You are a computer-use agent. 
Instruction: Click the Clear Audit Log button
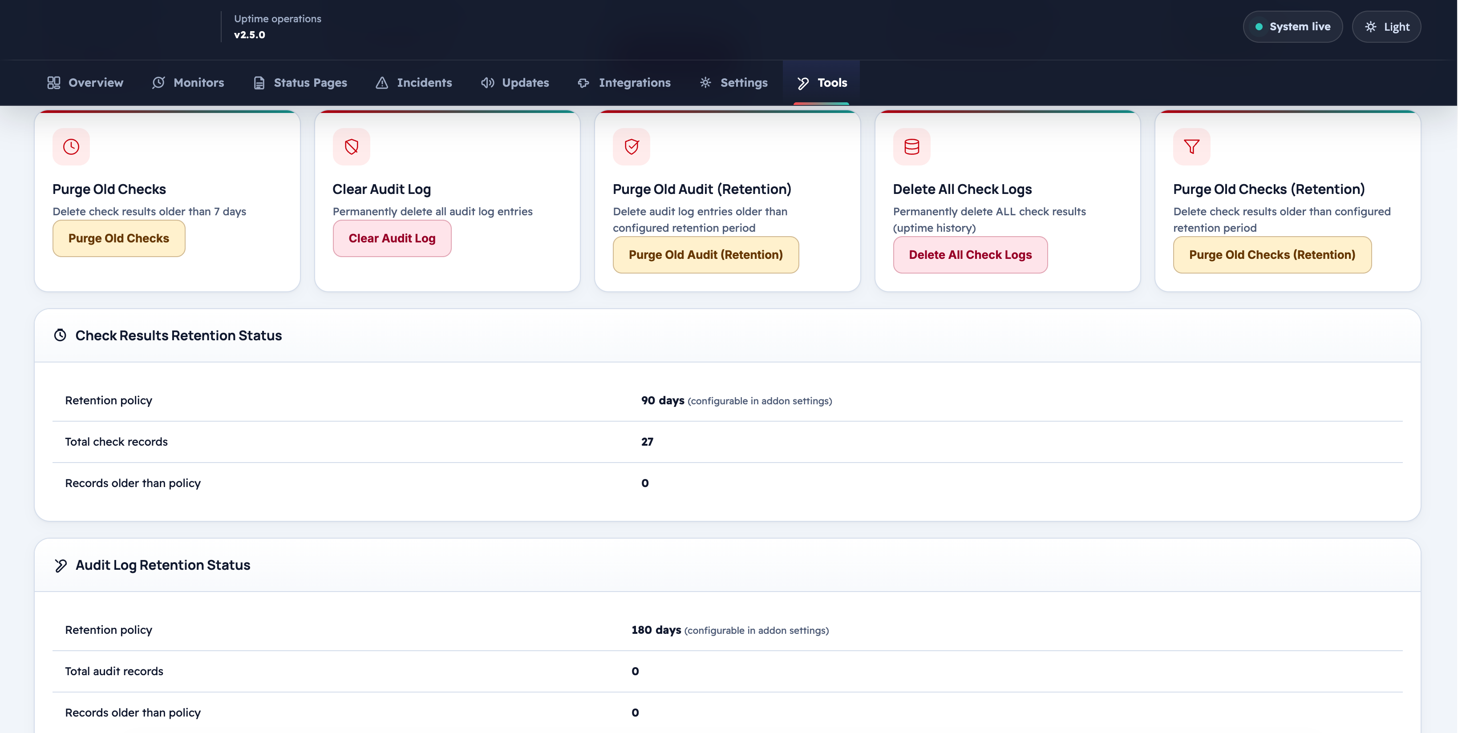coord(392,239)
